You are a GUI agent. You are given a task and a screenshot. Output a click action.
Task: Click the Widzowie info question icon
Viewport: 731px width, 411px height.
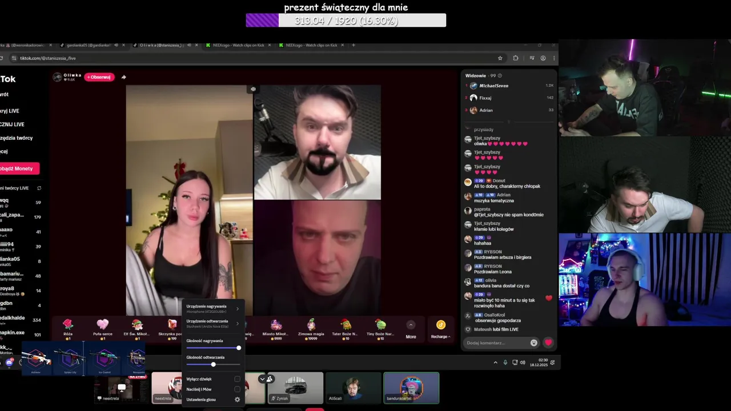click(500, 75)
